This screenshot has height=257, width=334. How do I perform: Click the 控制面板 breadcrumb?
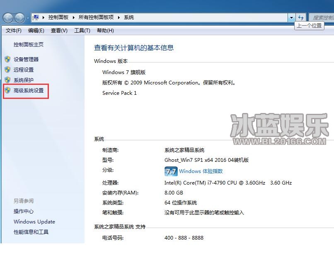[x=58, y=17]
